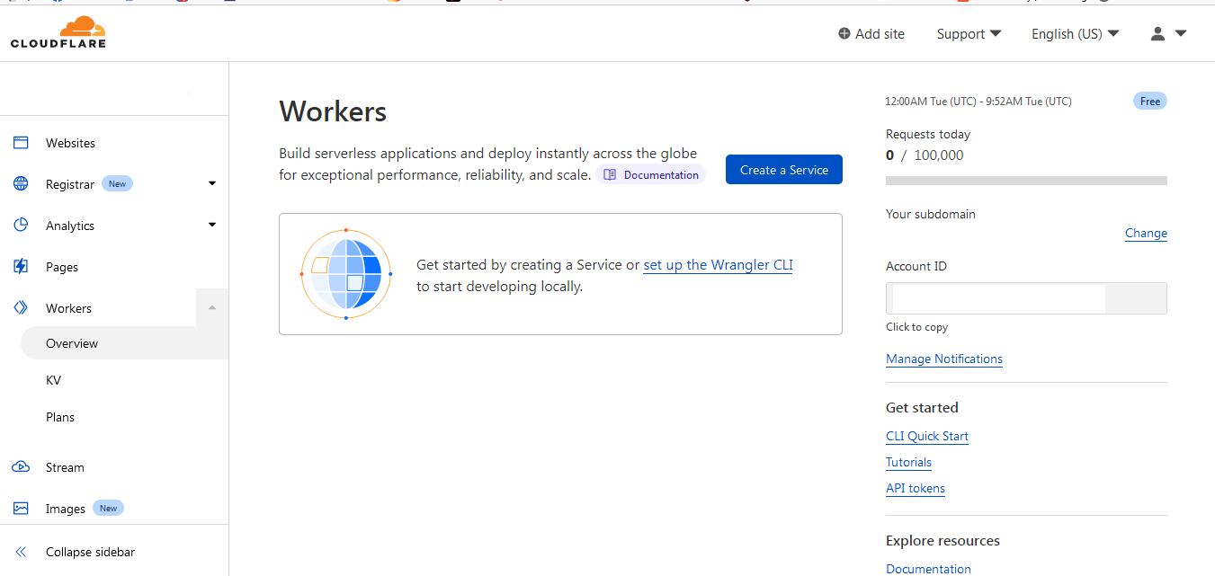
Task: Expand the Registrar submenu arrow
Action: point(212,184)
